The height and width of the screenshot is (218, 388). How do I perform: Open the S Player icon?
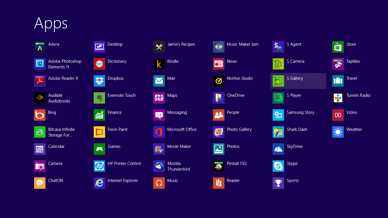coord(278,98)
